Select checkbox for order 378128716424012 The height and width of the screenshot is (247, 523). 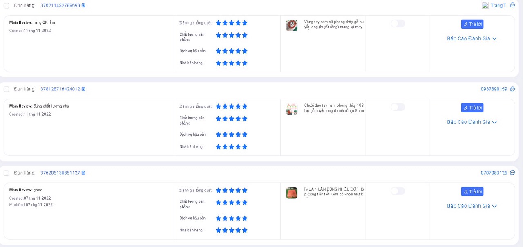pos(6,89)
